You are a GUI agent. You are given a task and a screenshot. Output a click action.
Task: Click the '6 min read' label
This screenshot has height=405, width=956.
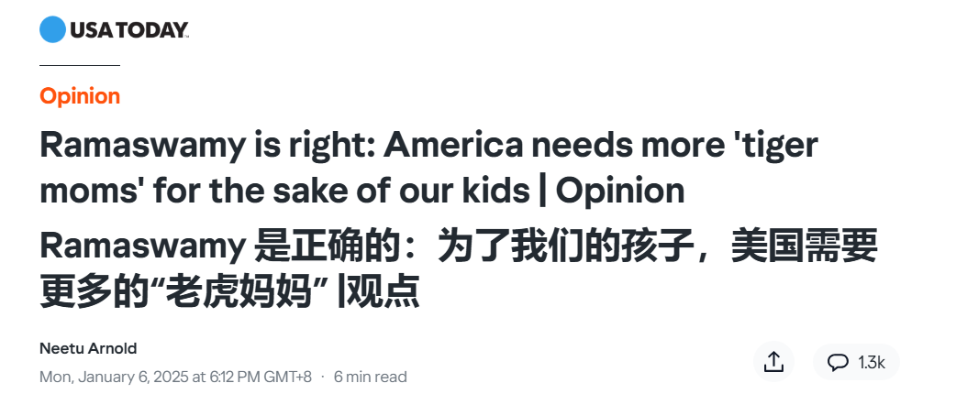[x=370, y=377]
